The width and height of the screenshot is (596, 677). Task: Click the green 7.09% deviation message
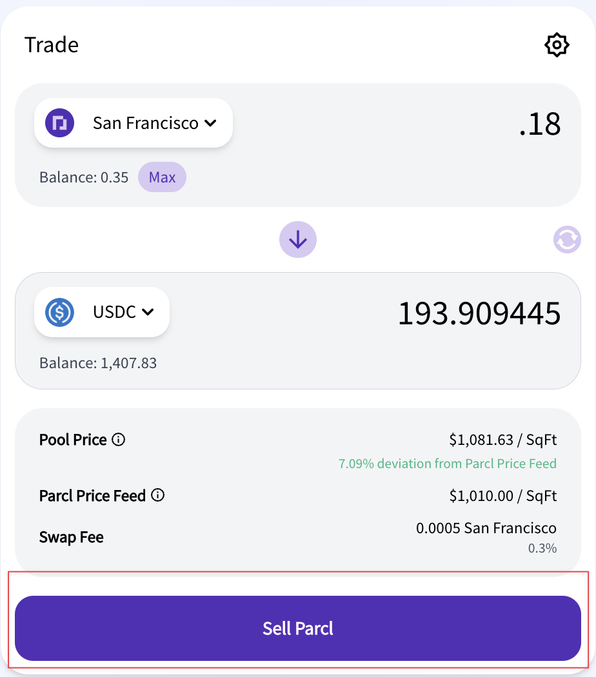click(448, 464)
